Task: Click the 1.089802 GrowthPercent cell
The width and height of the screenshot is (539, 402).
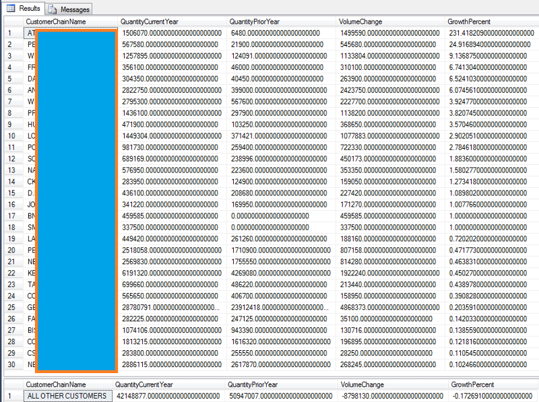Action: point(492,193)
